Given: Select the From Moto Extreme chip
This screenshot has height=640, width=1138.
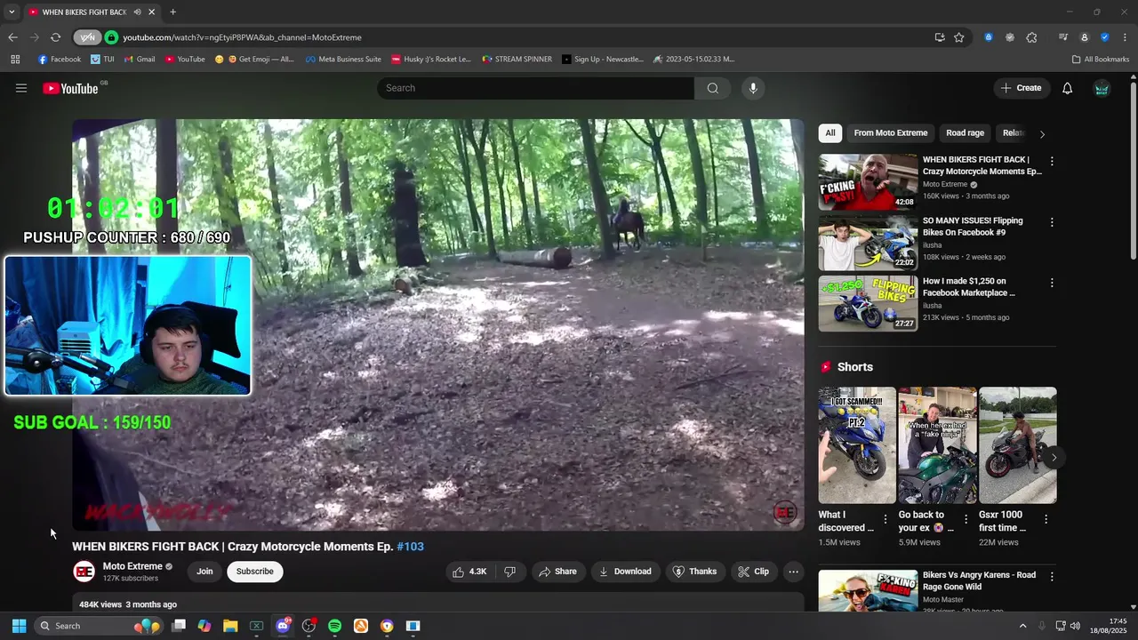Looking at the screenshot, I should (890, 133).
